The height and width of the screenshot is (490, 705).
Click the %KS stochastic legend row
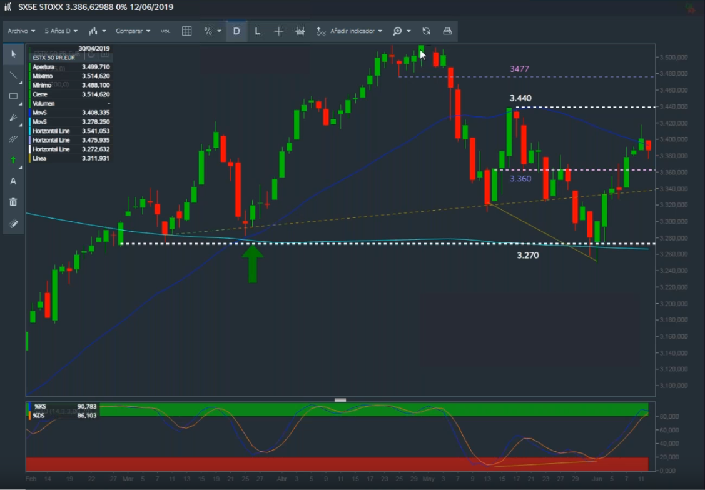coord(63,406)
